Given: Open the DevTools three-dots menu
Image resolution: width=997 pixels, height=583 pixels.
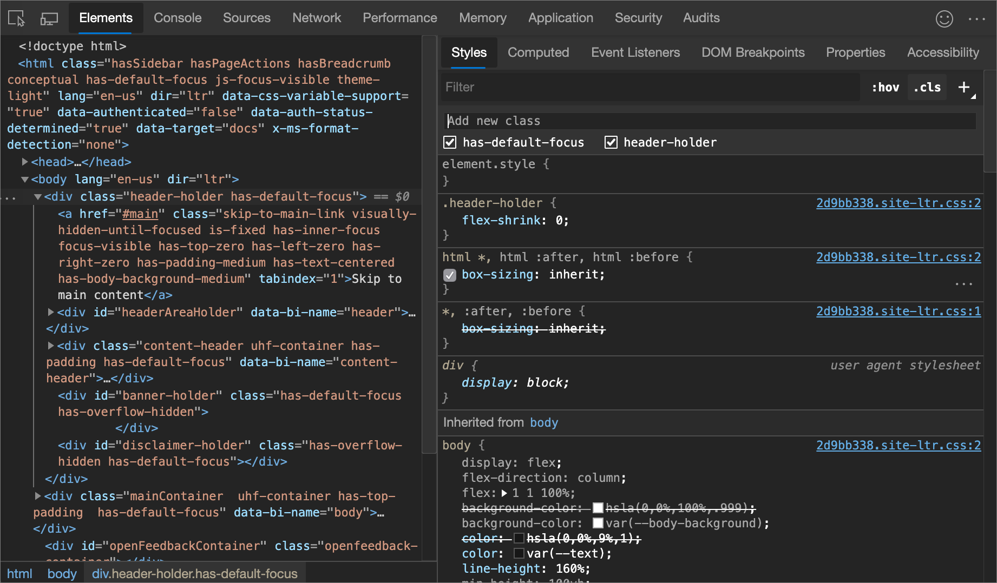Looking at the screenshot, I should click(976, 19).
